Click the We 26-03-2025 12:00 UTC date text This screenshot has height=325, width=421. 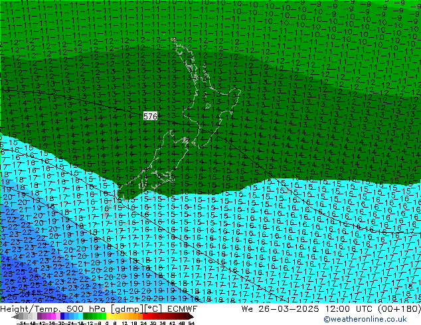(308, 309)
